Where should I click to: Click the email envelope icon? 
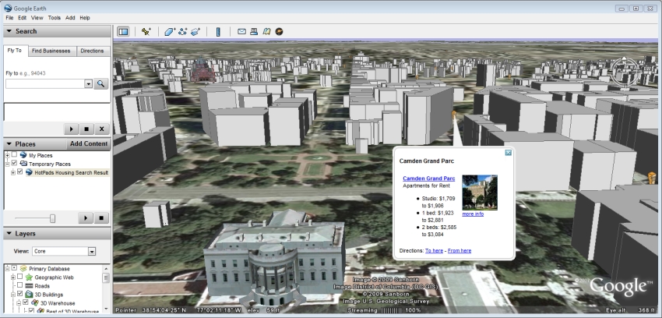[241, 31]
